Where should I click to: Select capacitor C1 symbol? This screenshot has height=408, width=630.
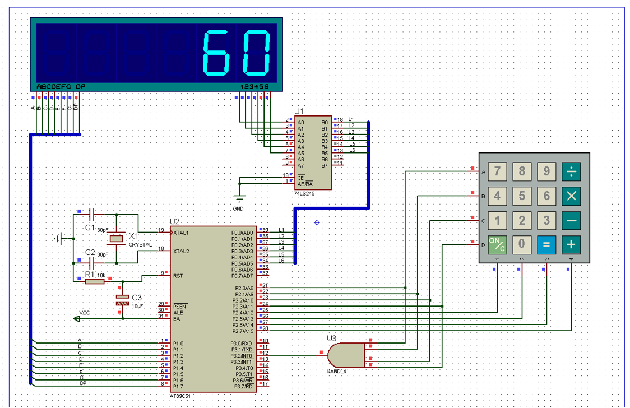tap(91, 215)
